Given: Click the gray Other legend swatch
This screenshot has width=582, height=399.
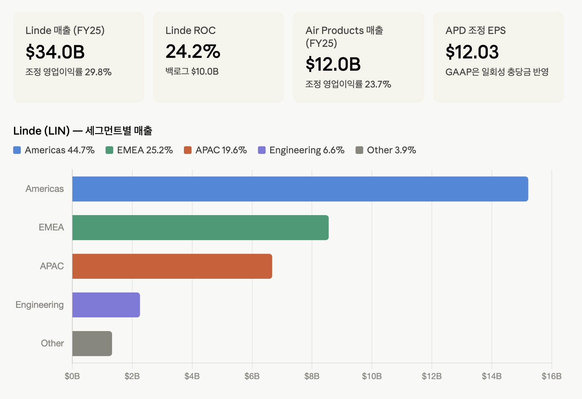Looking at the screenshot, I should pyautogui.click(x=359, y=150).
